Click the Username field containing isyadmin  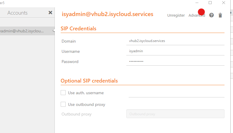175,51
